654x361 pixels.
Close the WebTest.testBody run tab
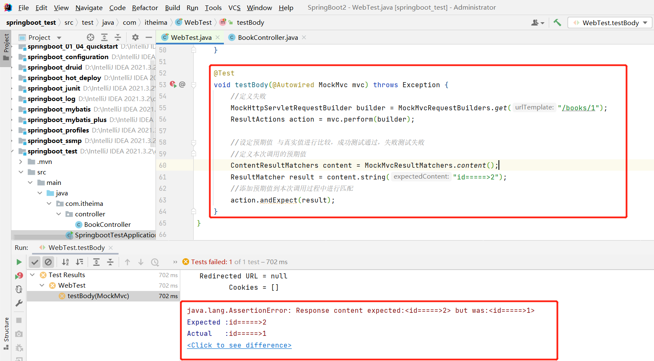pyautogui.click(x=111, y=248)
